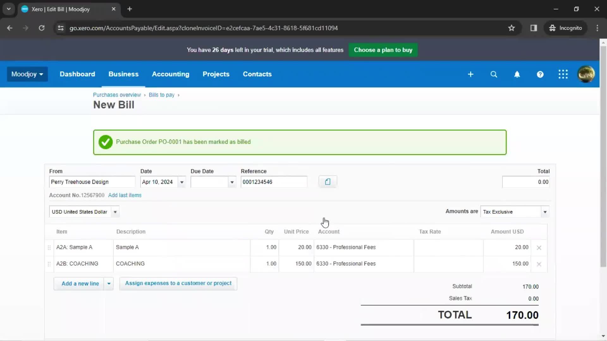The height and width of the screenshot is (341, 607).
Task: Open the help question mark icon
Action: pyautogui.click(x=540, y=74)
